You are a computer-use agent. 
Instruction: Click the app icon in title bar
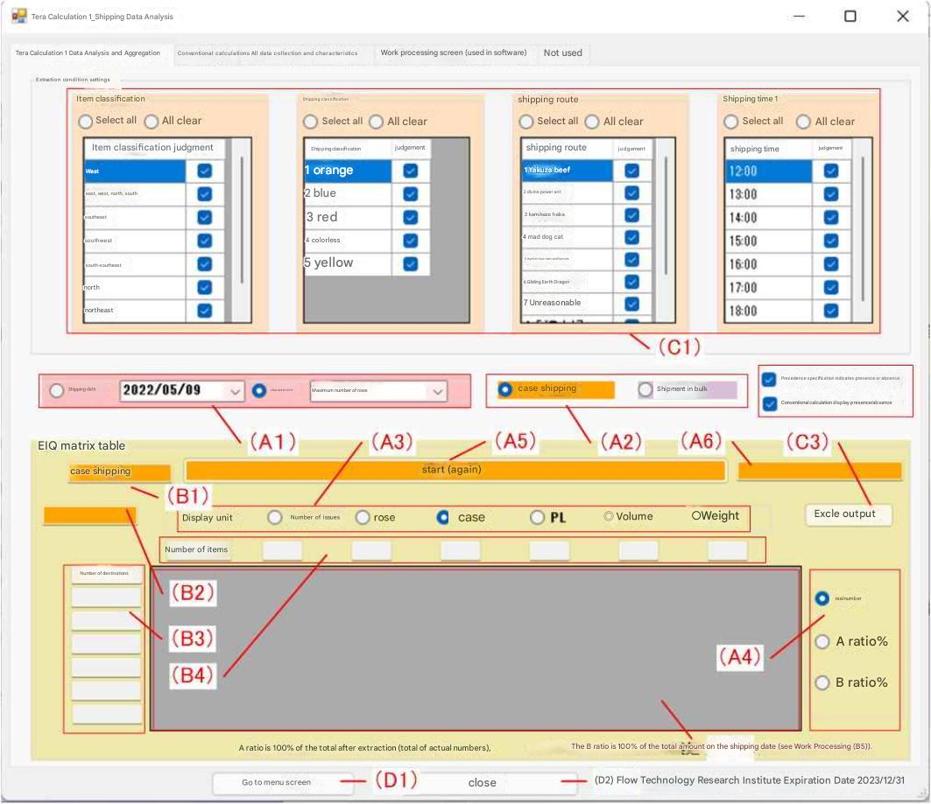point(18,16)
